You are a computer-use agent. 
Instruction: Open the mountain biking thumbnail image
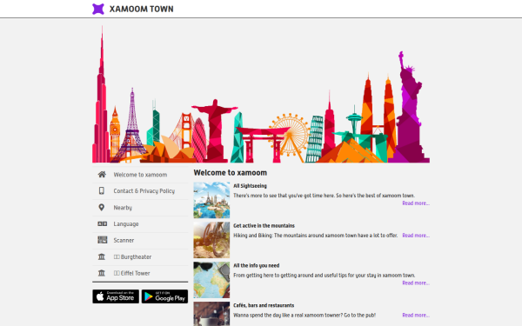coord(211,240)
